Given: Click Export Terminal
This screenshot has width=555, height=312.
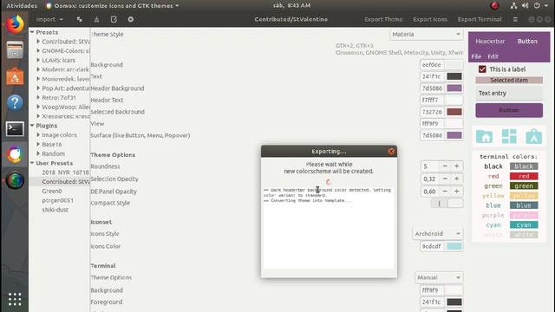Looking at the screenshot, I should point(480,19).
